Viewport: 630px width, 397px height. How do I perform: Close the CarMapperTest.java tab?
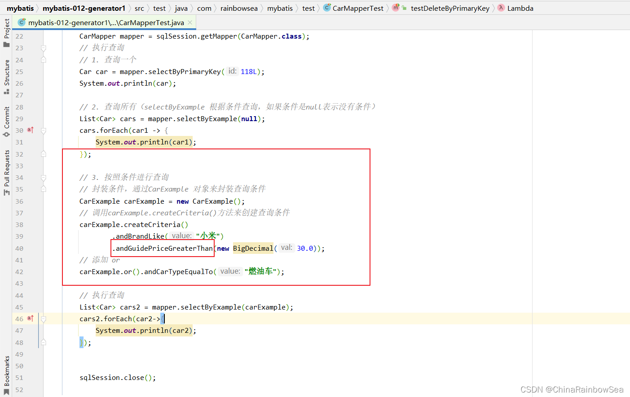190,22
